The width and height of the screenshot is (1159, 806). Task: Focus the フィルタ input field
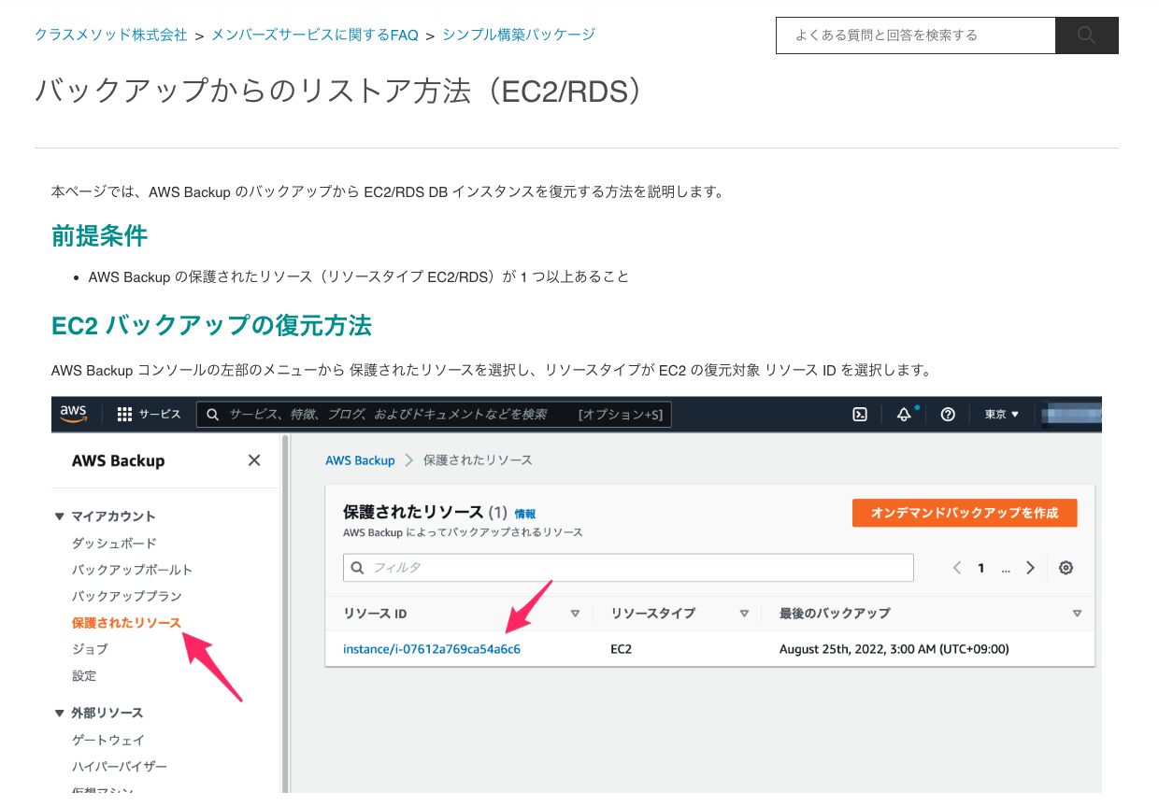pyautogui.click(x=628, y=568)
